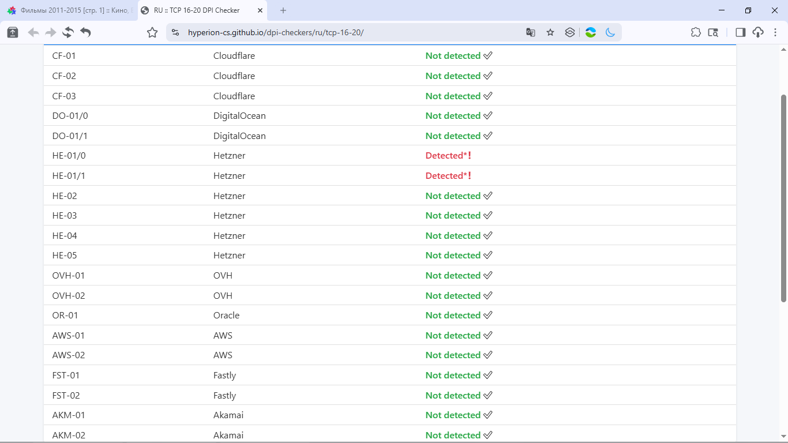This screenshot has width=788, height=443.
Task: Click the AKM-02 cell
Action: click(x=69, y=436)
